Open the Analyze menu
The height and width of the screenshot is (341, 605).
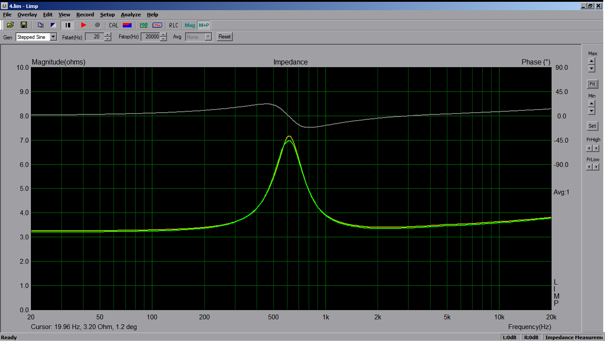pyautogui.click(x=131, y=15)
